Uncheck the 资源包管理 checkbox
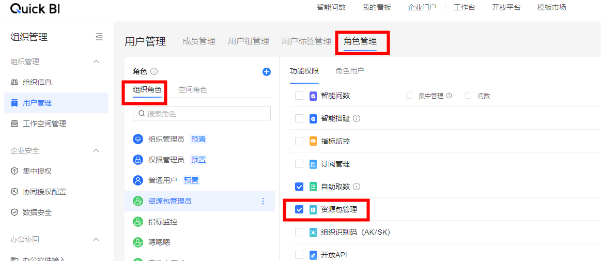 (x=299, y=209)
